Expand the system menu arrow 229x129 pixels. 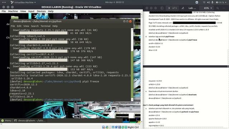[226, 3]
